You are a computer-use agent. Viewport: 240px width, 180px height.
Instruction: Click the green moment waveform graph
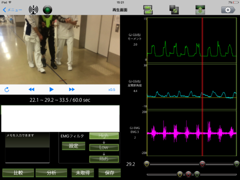point(192,40)
